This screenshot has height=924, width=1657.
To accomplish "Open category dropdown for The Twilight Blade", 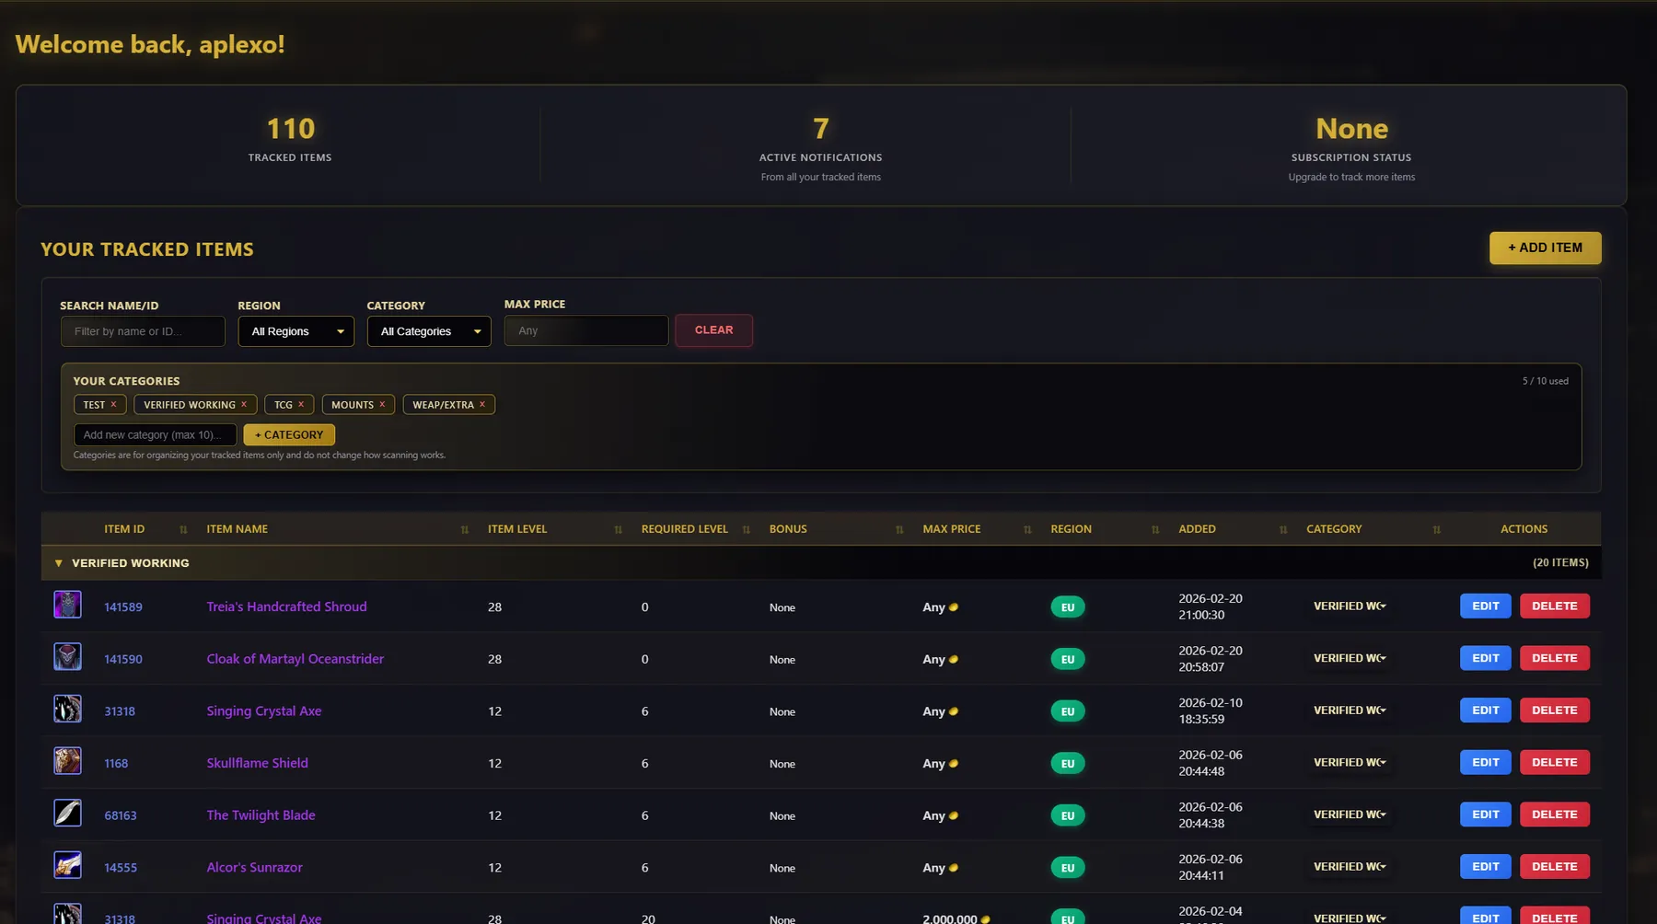I will (x=1350, y=814).
